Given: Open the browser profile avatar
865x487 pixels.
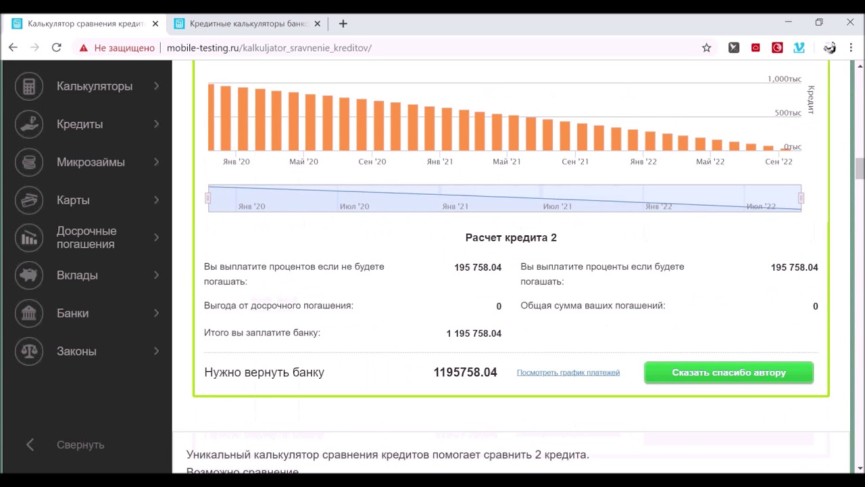Looking at the screenshot, I should (x=830, y=47).
